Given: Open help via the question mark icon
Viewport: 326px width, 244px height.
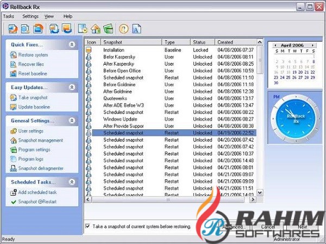Looking at the screenshot, I should coord(124,29).
